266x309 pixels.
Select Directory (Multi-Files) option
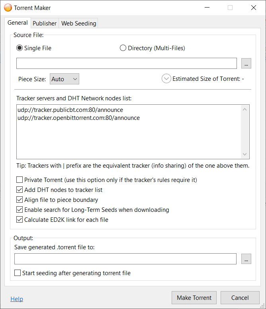point(123,48)
